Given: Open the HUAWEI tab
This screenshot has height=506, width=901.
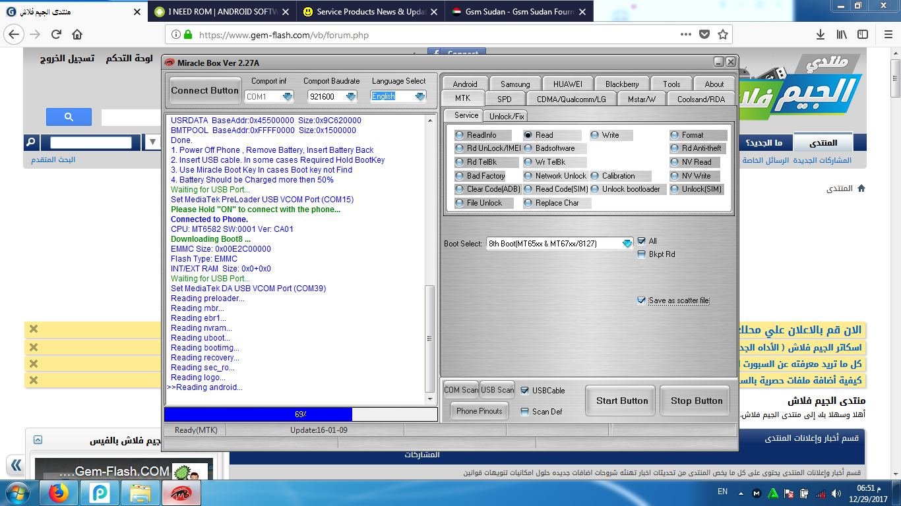Looking at the screenshot, I should tap(568, 84).
